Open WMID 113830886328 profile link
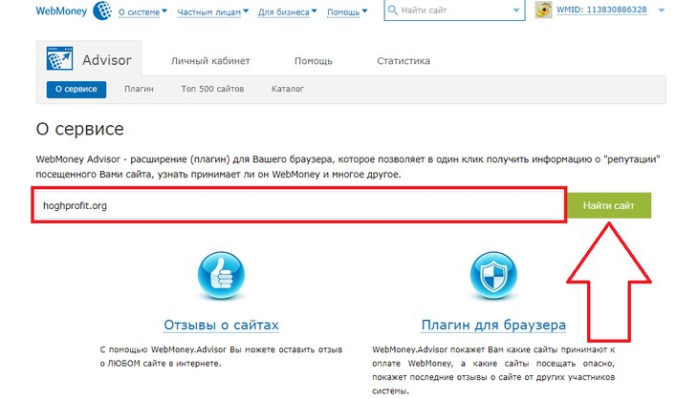Image resolution: width=698 pixels, height=399 pixels. [601, 10]
